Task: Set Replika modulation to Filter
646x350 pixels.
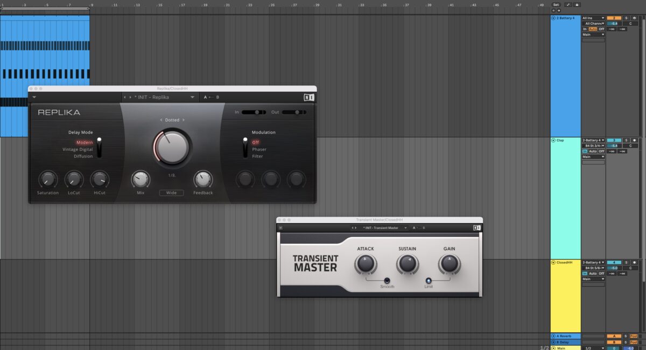Action: 257,156
